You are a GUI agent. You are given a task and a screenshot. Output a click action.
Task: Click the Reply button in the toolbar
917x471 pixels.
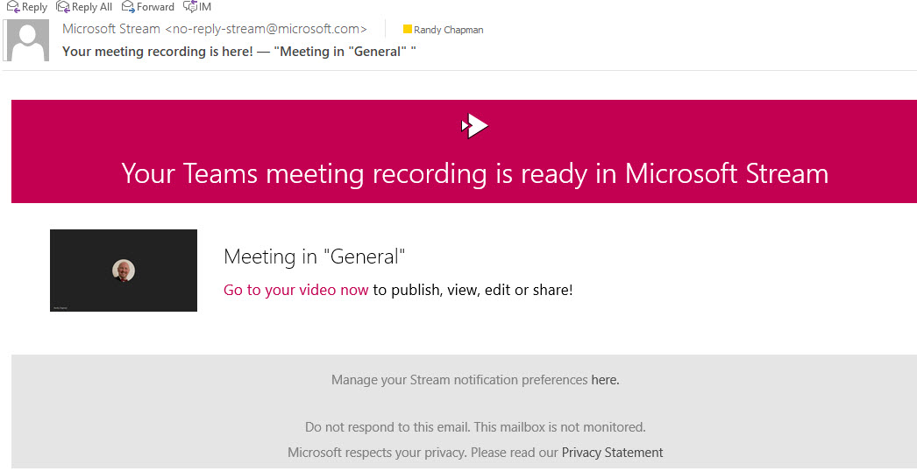(x=27, y=7)
